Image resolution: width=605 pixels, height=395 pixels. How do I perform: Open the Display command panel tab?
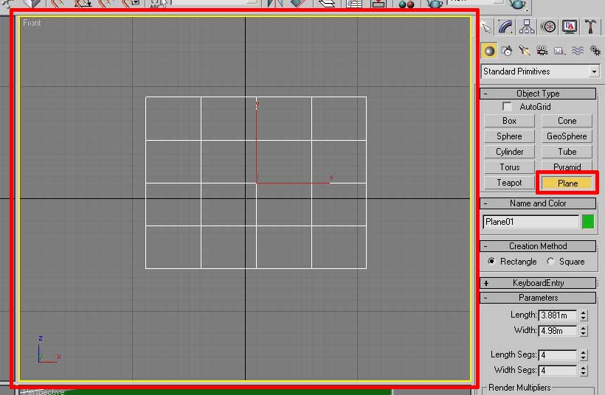[x=570, y=27]
